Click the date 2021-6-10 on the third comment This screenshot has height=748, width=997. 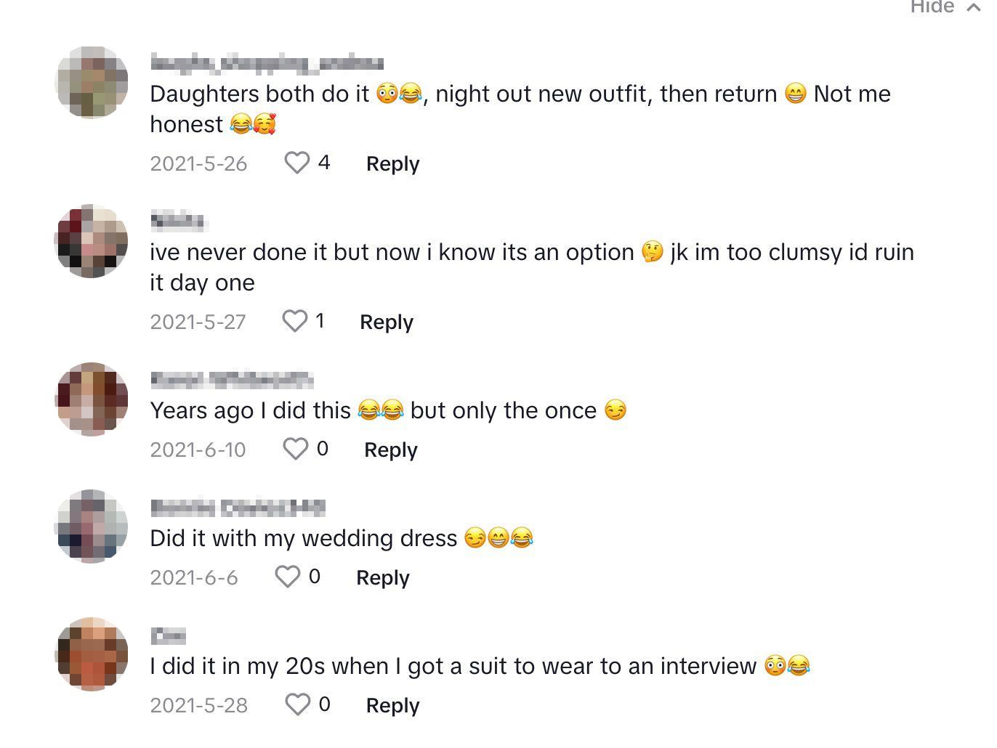coord(198,449)
